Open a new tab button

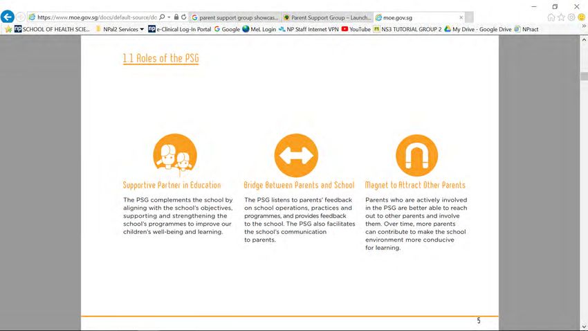[x=469, y=17]
